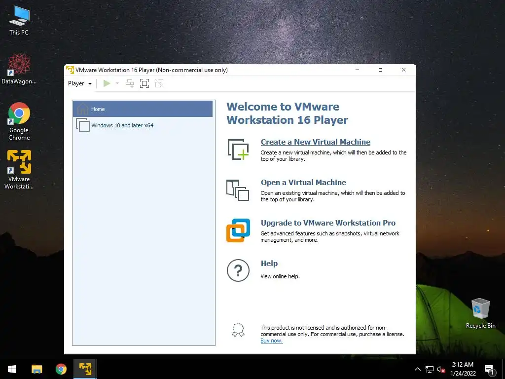Click the taskbar clock showing 2:12 AM

click(463, 369)
